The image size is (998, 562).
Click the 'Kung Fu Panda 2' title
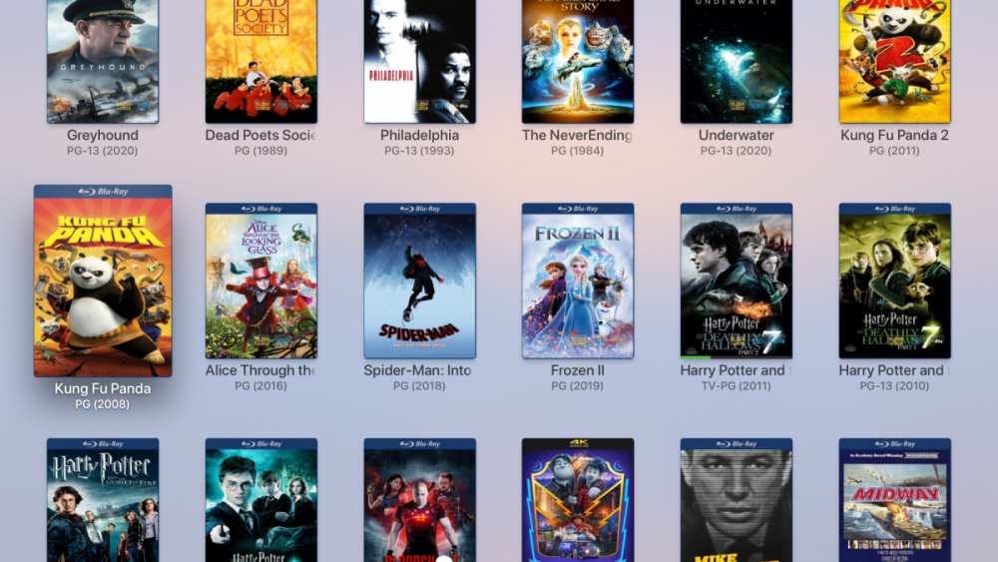click(x=894, y=135)
